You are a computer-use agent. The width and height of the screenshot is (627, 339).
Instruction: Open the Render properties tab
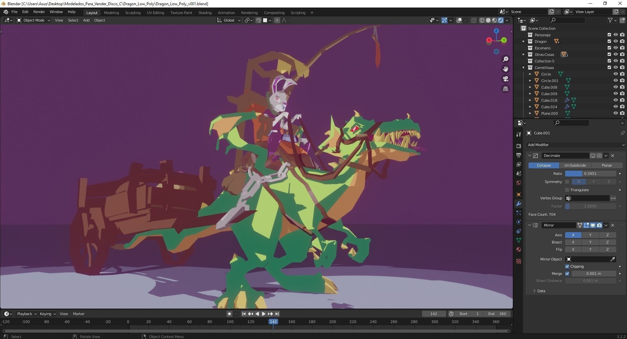coord(519,146)
